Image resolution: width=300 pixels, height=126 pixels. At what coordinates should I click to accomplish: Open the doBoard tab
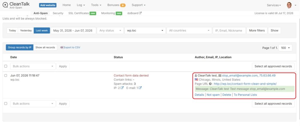click(x=134, y=13)
